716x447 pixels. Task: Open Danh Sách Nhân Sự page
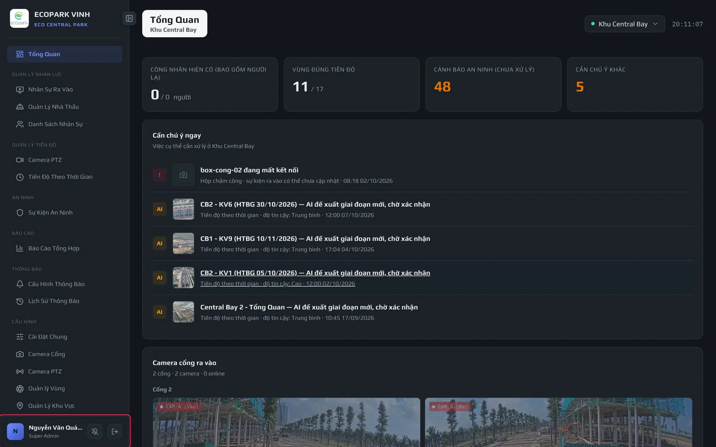pos(64,124)
